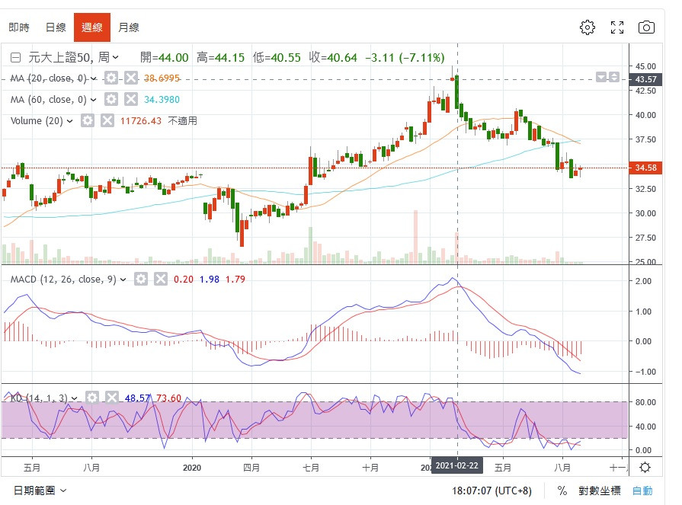Switch to the 月線 monthly tab
The height and width of the screenshot is (505, 682).
pyautogui.click(x=128, y=27)
